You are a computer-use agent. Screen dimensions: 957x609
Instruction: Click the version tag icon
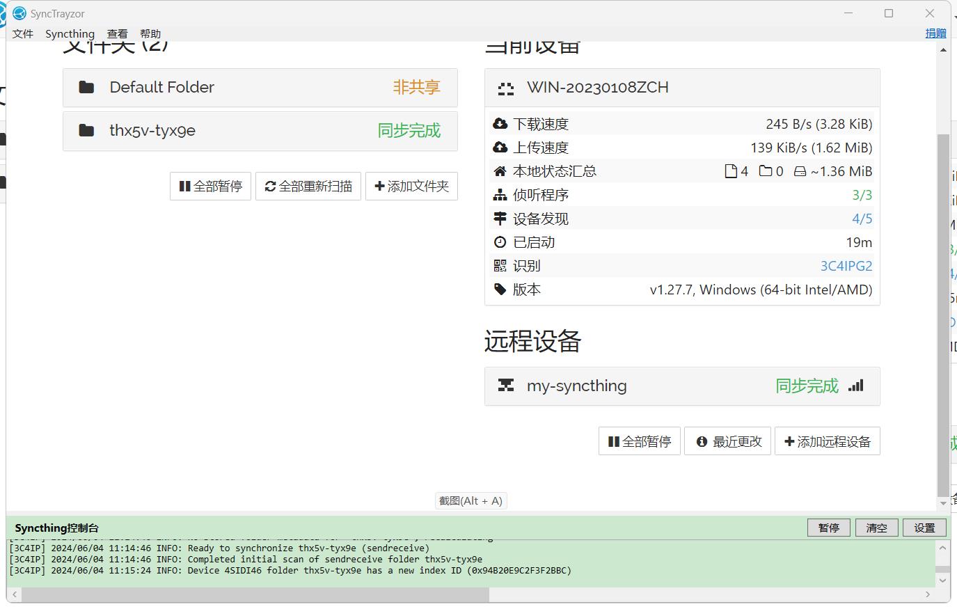[x=500, y=290]
